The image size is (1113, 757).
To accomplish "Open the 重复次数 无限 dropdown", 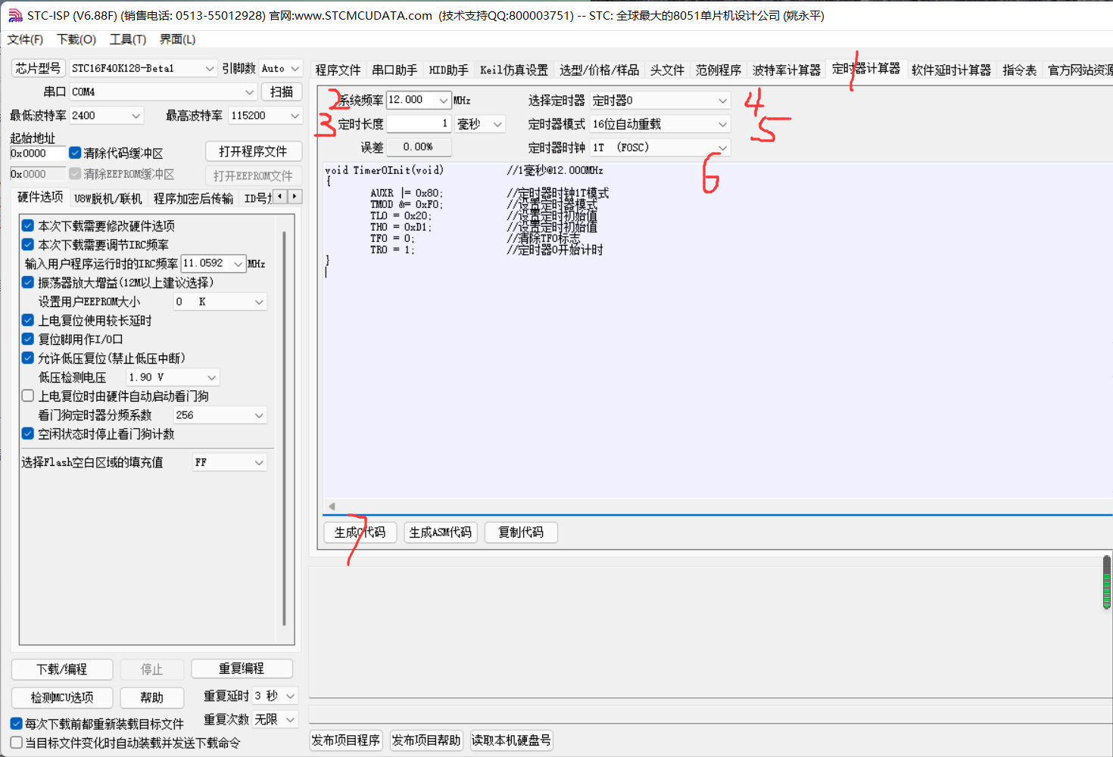I will (275, 719).
